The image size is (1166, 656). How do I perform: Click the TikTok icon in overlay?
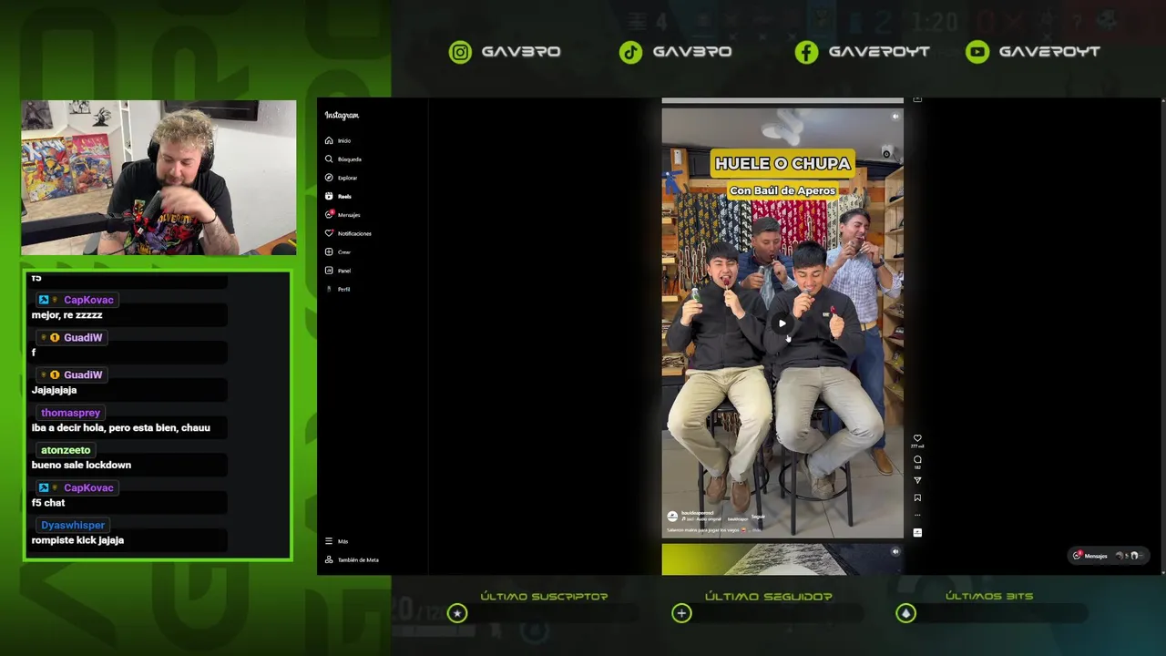[x=630, y=52]
